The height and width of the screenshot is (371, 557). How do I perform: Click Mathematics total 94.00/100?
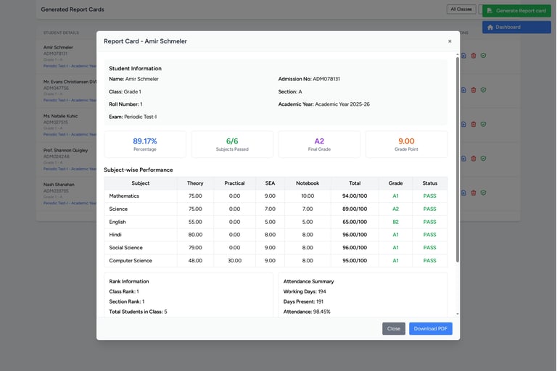tap(355, 196)
